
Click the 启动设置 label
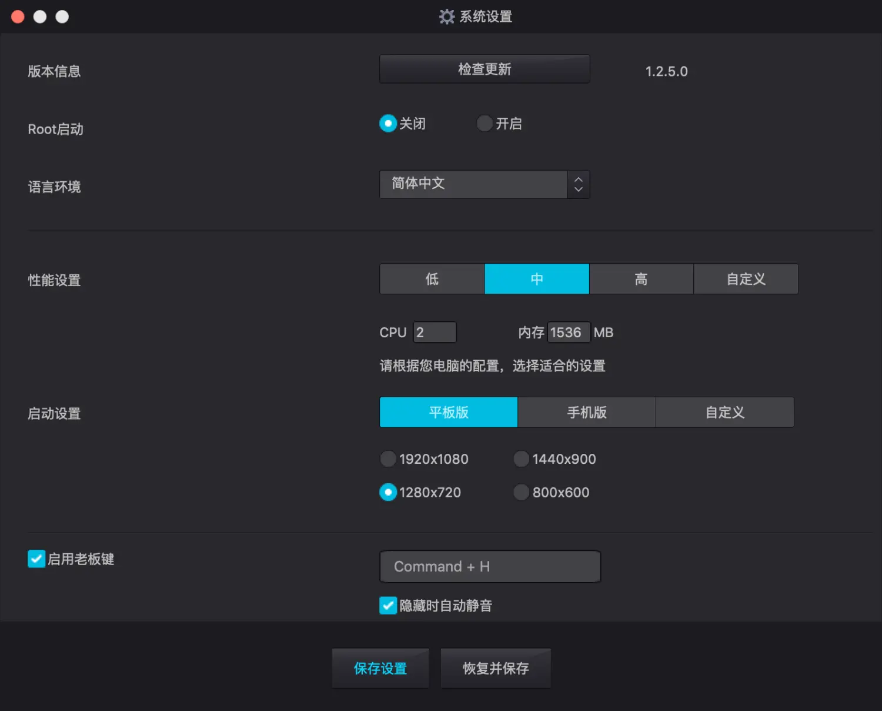[54, 414]
